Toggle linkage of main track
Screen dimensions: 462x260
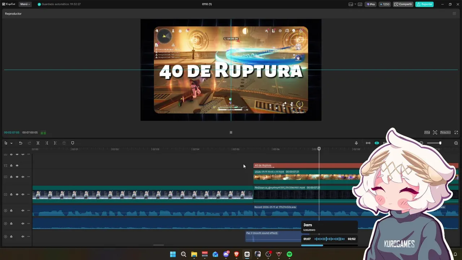point(368,143)
